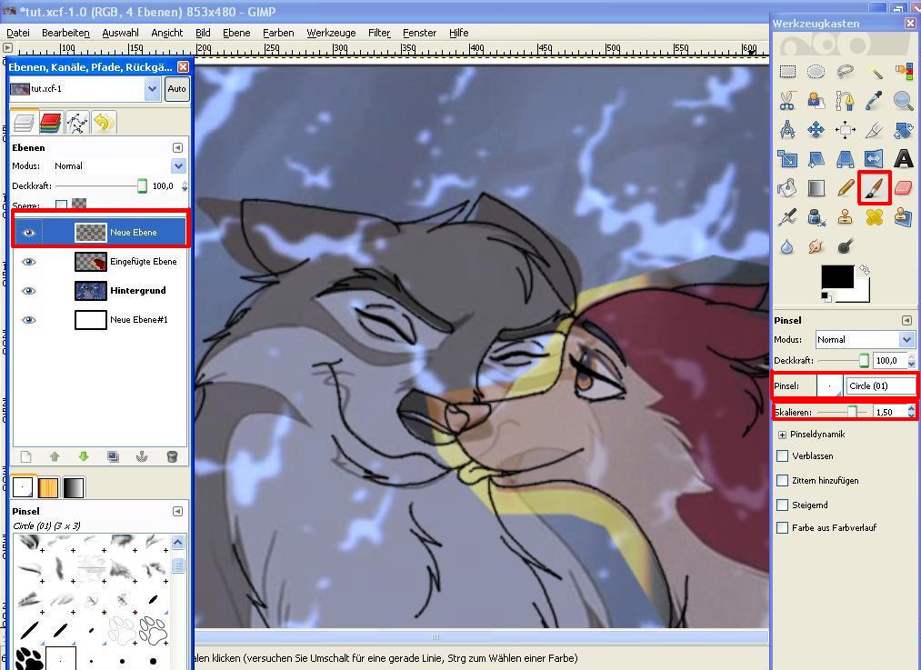
Task: Enable the Verblassen checkbox
Action: [783, 456]
